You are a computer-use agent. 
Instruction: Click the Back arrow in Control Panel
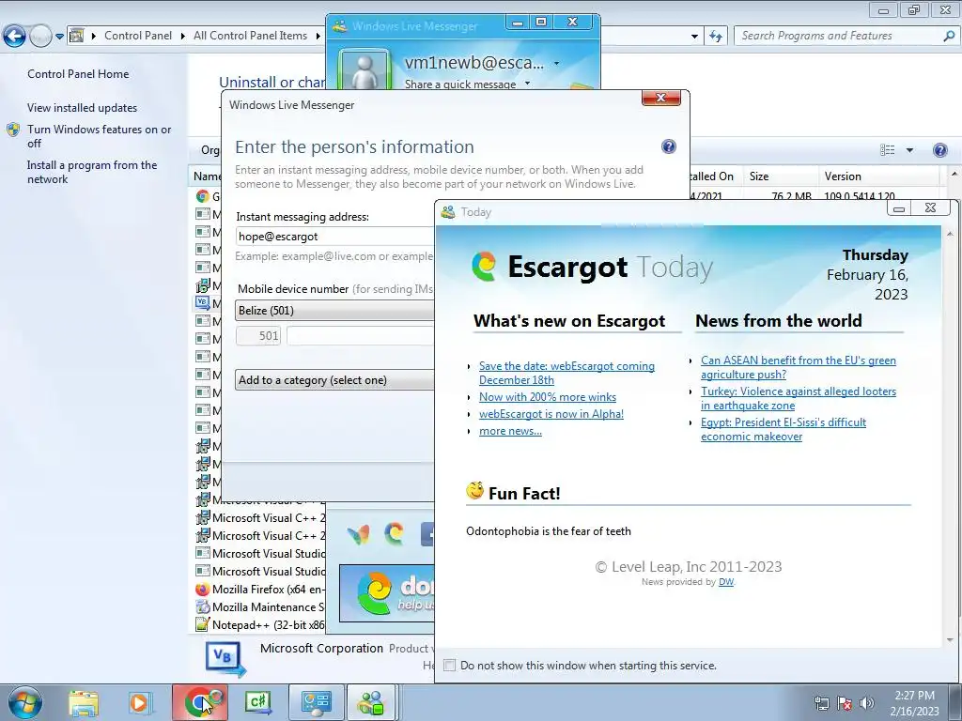click(15, 37)
